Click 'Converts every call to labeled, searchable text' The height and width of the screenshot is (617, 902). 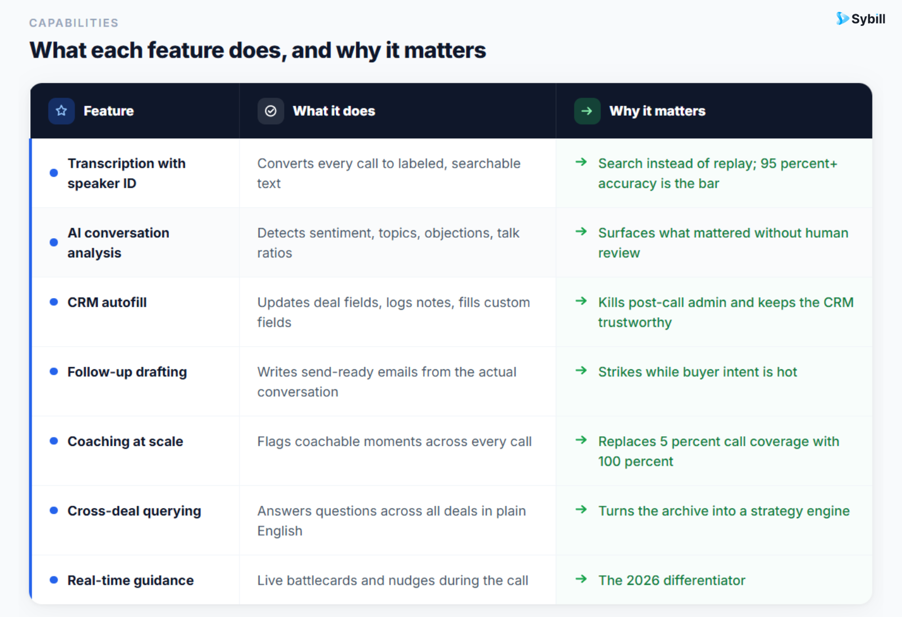pyautogui.click(x=389, y=173)
